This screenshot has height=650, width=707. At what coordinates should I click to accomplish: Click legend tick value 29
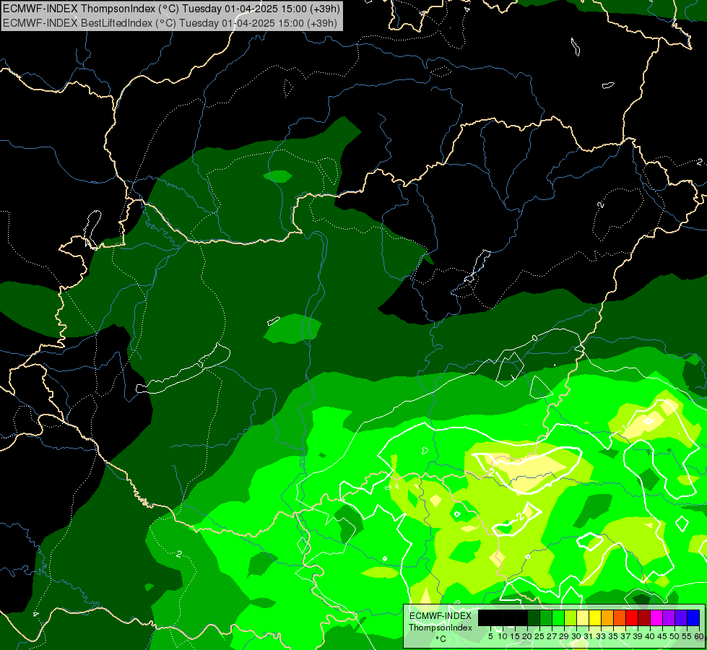[x=564, y=636]
